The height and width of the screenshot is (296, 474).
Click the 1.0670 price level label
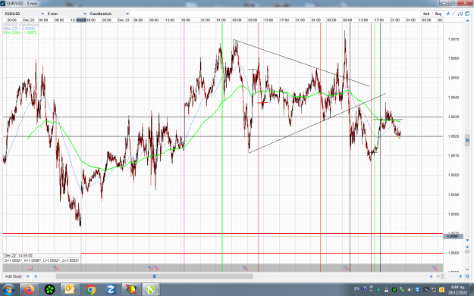click(x=454, y=39)
